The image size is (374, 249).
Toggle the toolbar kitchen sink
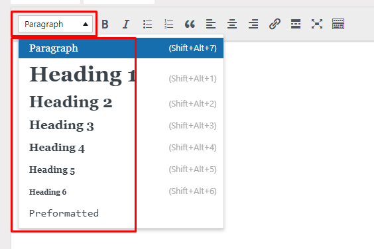click(338, 24)
